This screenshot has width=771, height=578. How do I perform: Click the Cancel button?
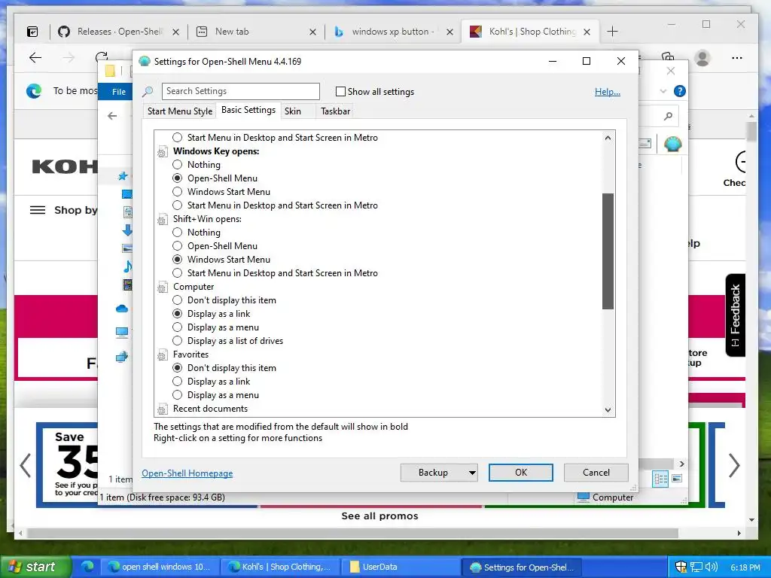click(x=596, y=473)
